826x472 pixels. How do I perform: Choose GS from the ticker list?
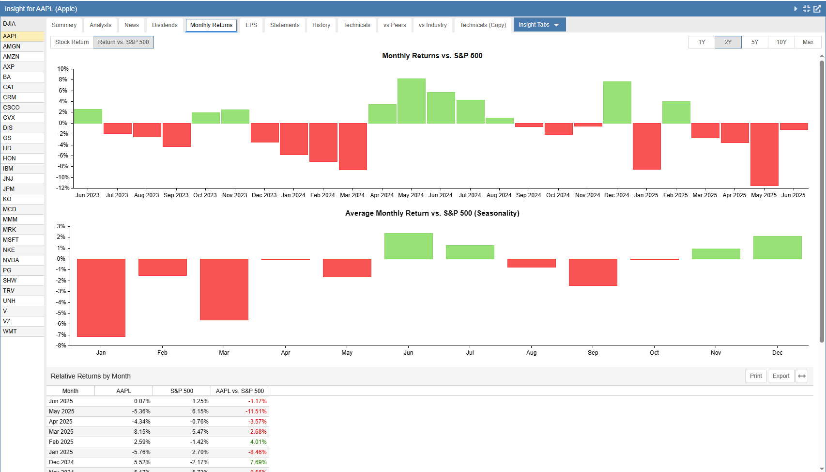(x=22, y=138)
